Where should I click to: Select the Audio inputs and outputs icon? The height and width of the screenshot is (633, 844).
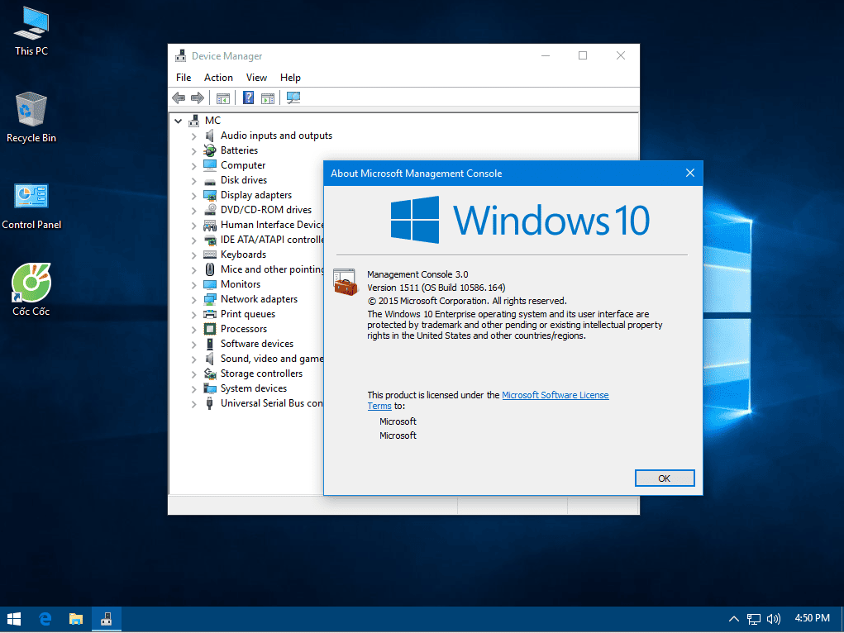(210, 136)
